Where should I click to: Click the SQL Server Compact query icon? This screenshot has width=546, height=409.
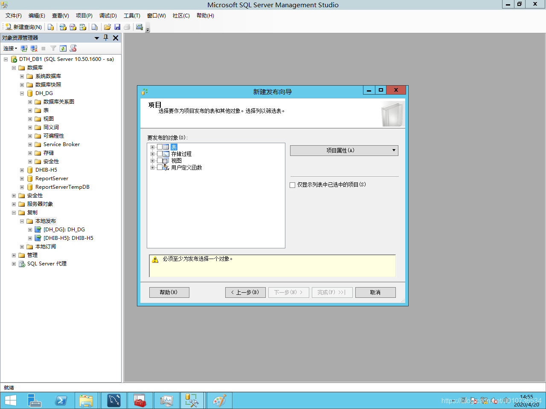point(95,27)
